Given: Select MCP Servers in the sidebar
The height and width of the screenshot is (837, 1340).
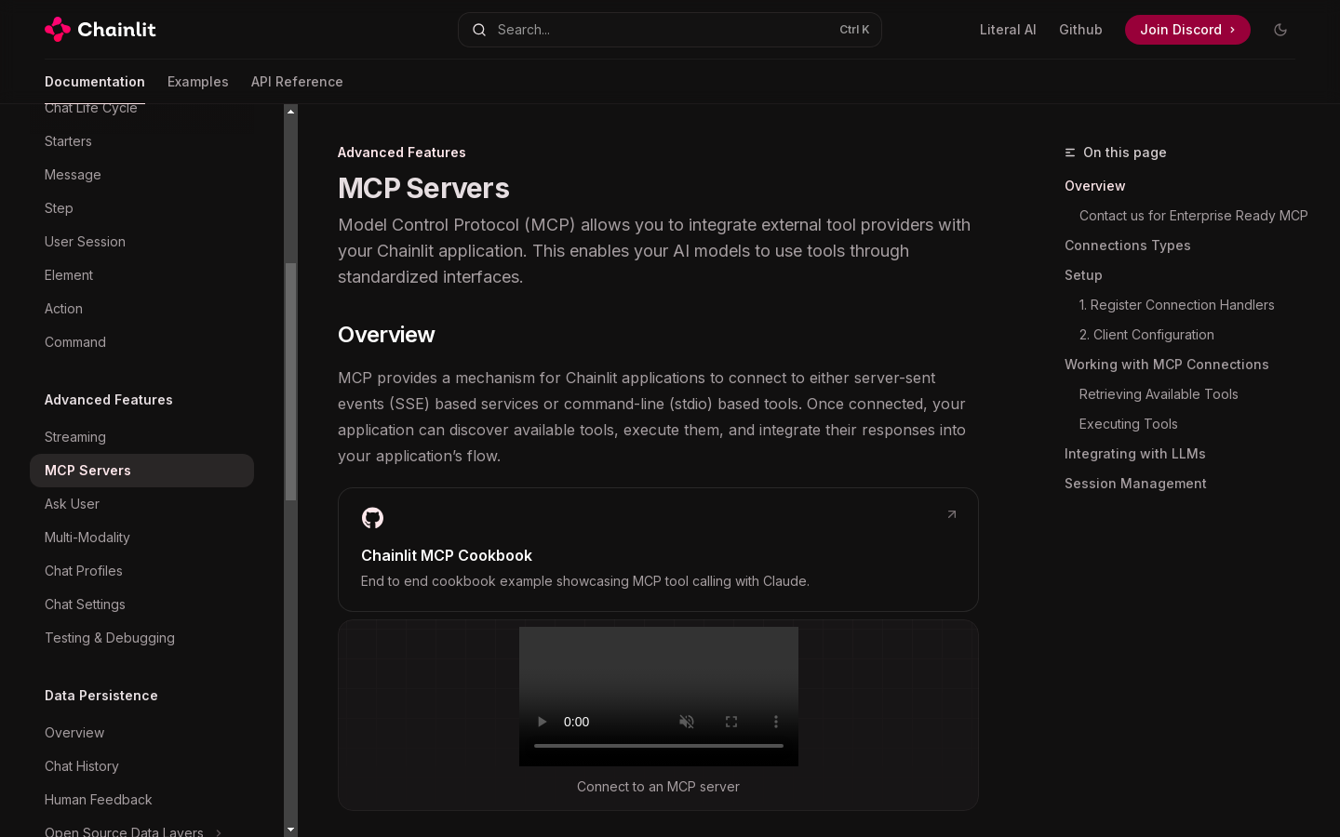Looking at the screenshot, I should pyautogui.click(x=141, y=471).
